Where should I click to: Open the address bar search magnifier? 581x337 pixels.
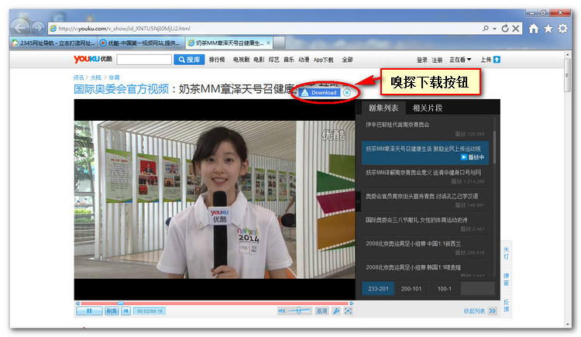pos(485,29)
